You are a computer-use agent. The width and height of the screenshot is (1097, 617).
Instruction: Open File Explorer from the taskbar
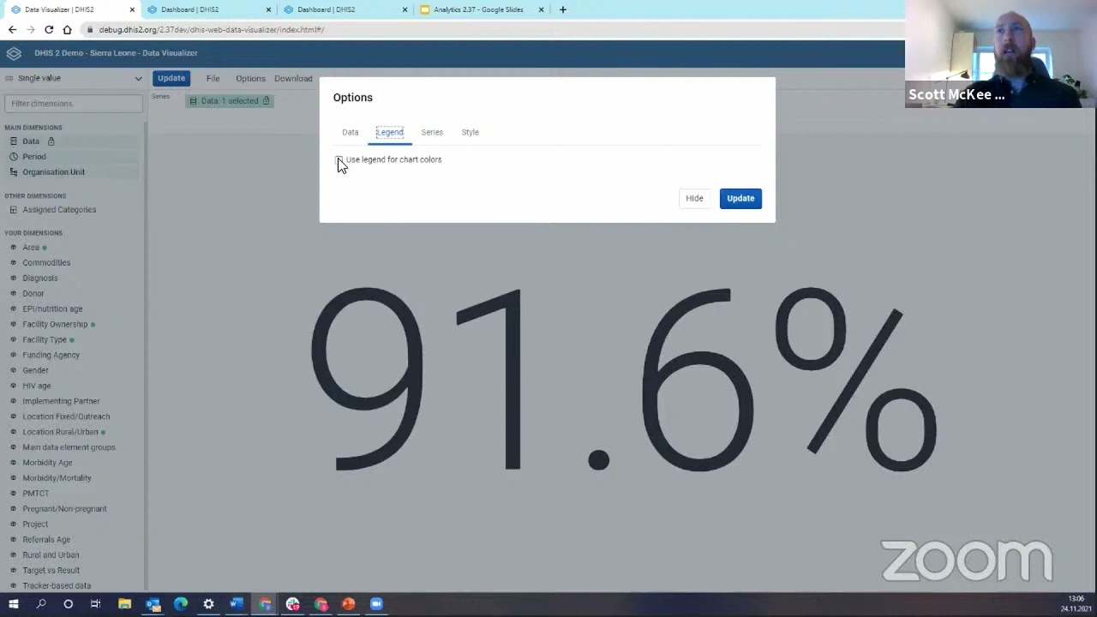point(124,604)
